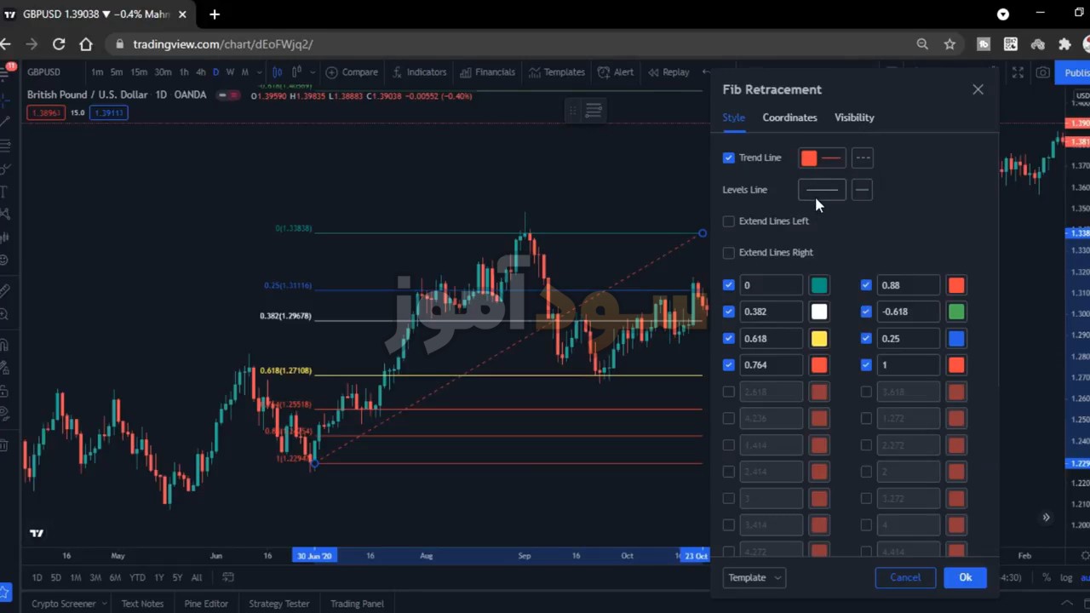1090x613 pixels.
Task: Select the 15m timeframe
Action: 139,72
